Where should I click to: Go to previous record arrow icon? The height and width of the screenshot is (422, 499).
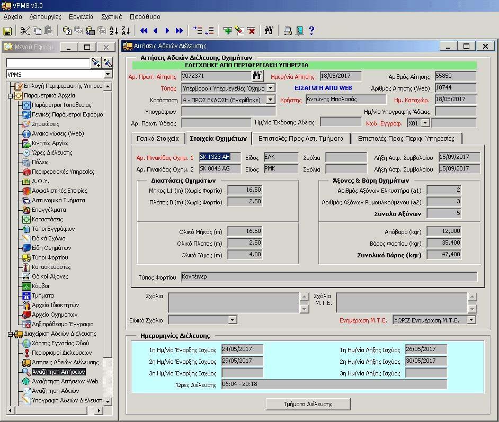click(155, 31)
